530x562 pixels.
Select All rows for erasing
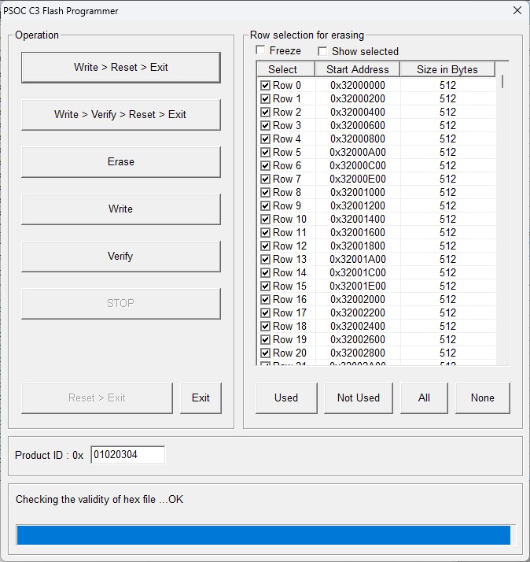pos(424,398)
